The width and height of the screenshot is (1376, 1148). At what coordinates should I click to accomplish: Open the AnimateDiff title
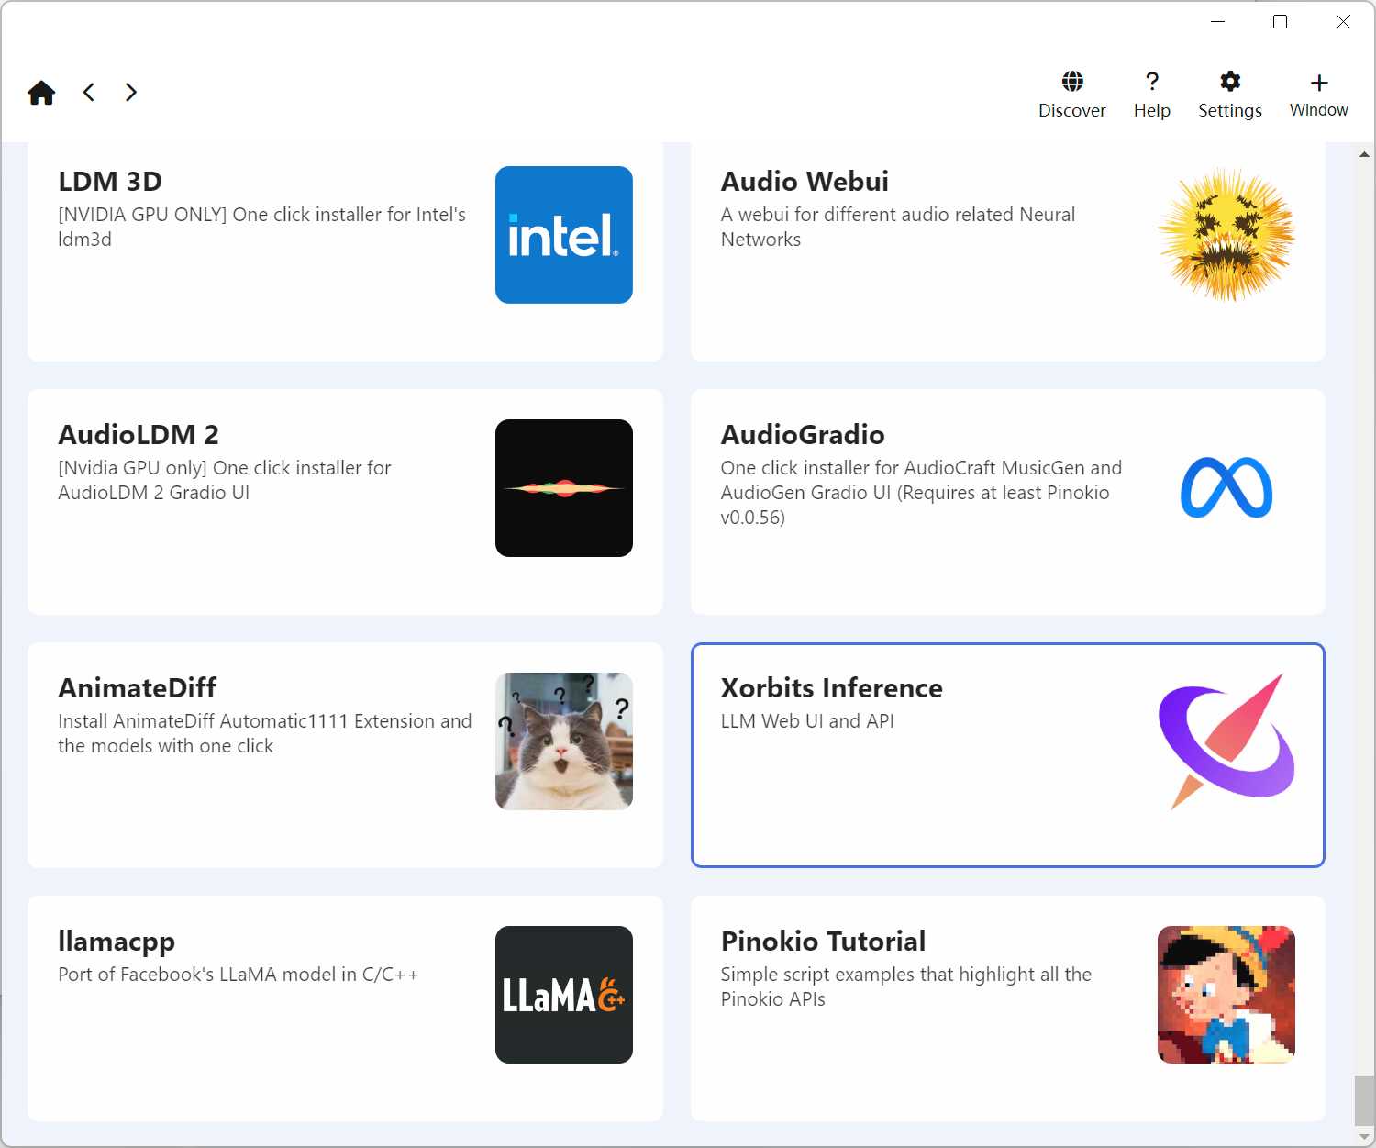(x=138, y=688)
